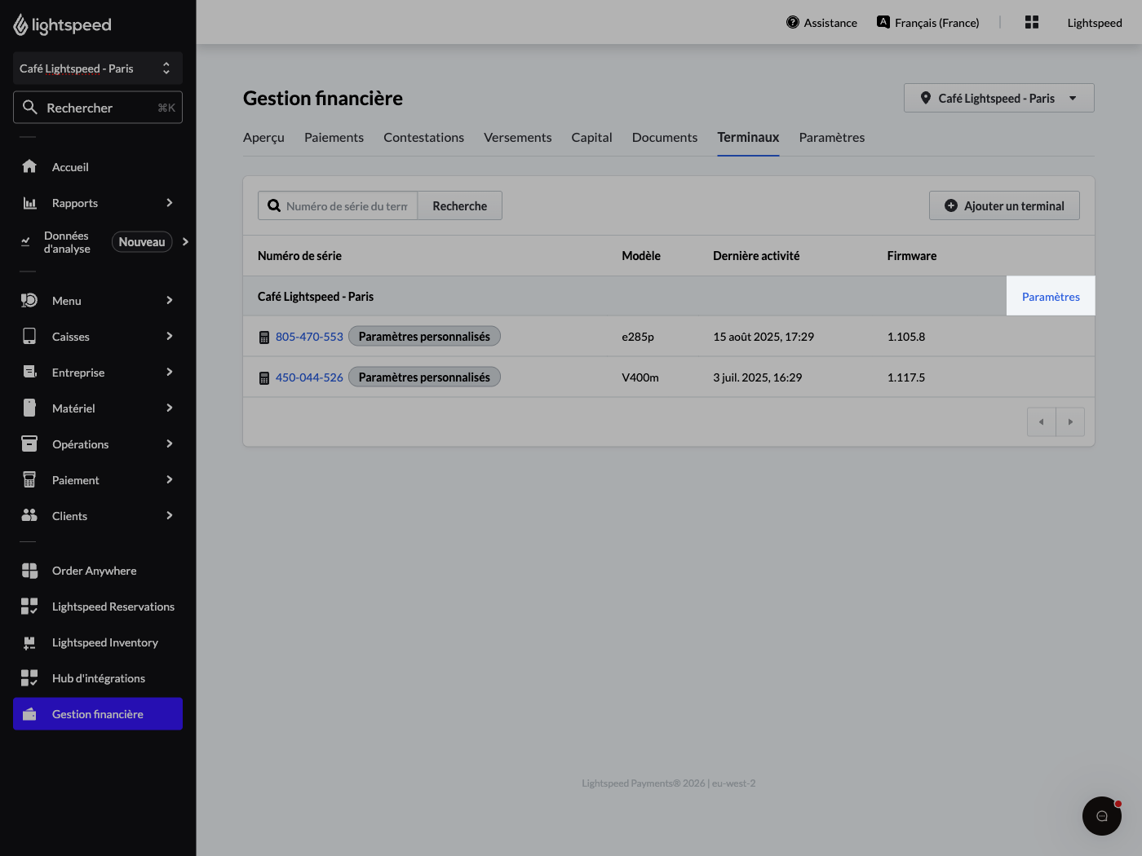Open the sidebar business switcher

(x=98, y=68)
